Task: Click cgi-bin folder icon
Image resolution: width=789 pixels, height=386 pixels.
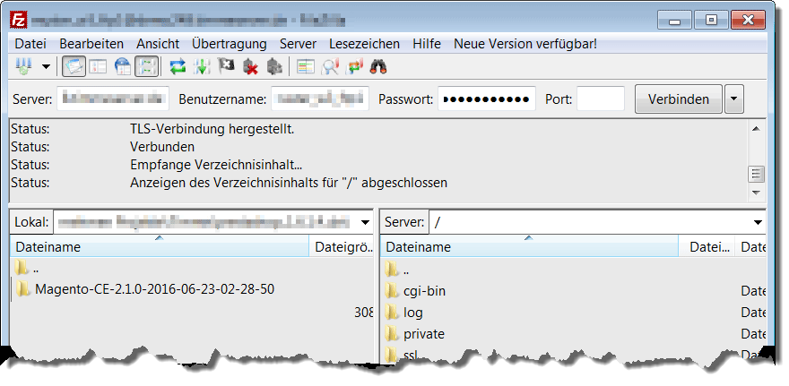Action: tap(392, 290)
